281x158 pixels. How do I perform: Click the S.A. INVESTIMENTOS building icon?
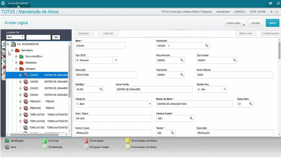pyautogui.click(x=13, y=44)
